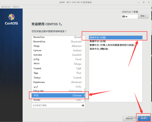Viewport: 152px width, 122px height.
Task: Choose 简体中文 (中国) locale
Action: pyautogui.click(x=116, y=38)
